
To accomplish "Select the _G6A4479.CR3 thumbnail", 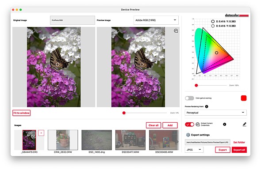I will [x=29, y=140].
